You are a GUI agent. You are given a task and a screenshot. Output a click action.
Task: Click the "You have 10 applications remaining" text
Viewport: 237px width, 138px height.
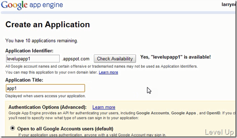[42, 40]
